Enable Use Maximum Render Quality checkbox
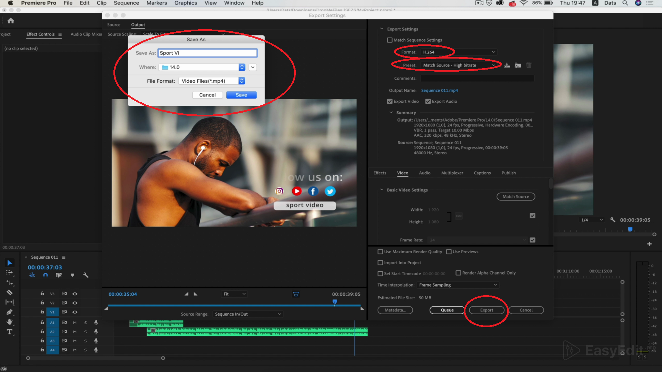 [x=380, y=252]
